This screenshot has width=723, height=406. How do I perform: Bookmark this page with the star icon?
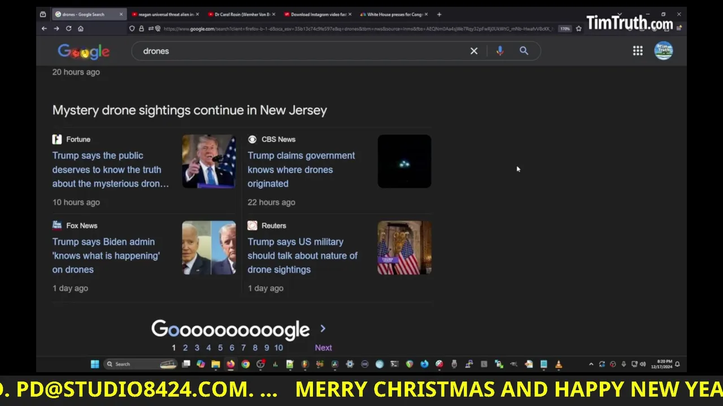578,28
